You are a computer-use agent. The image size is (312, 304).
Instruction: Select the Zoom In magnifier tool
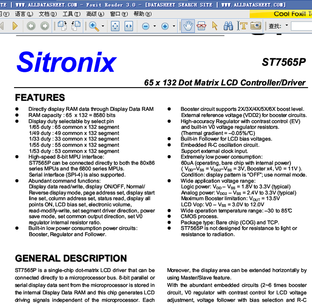click(x=94, y=26)
